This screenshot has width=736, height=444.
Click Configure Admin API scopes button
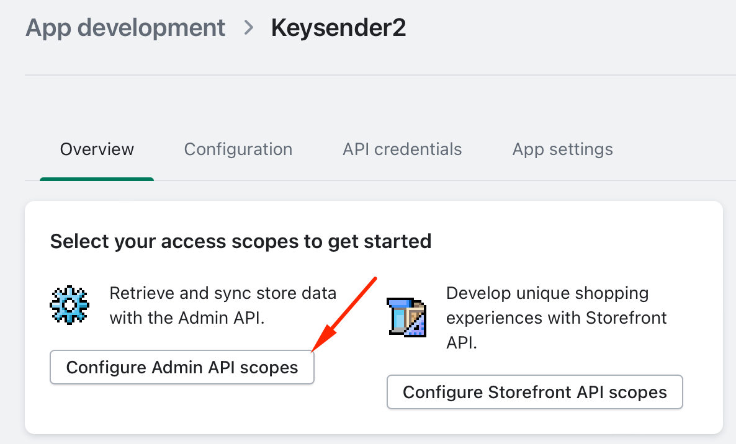point(182,367)
